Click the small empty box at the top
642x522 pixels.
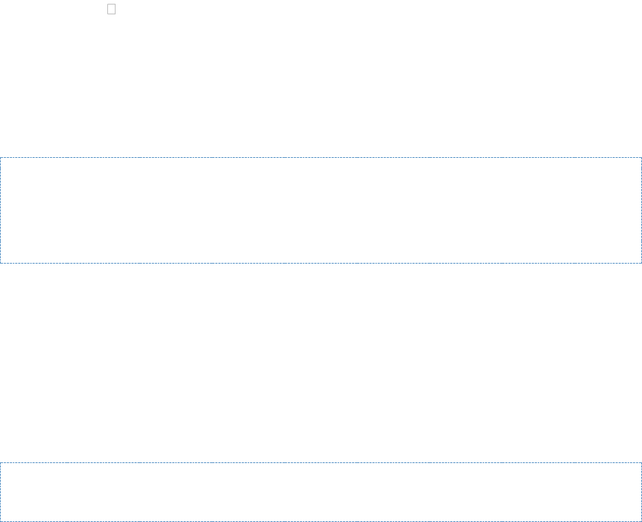pos(111,9)
